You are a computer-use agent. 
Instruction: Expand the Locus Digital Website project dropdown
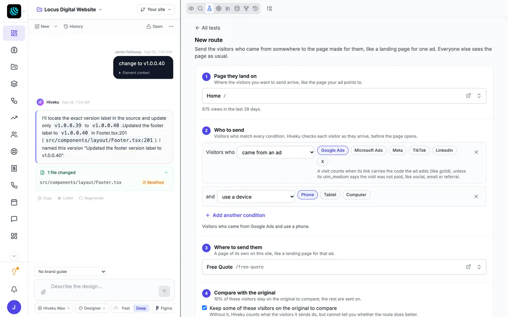(x=69, y=9)
